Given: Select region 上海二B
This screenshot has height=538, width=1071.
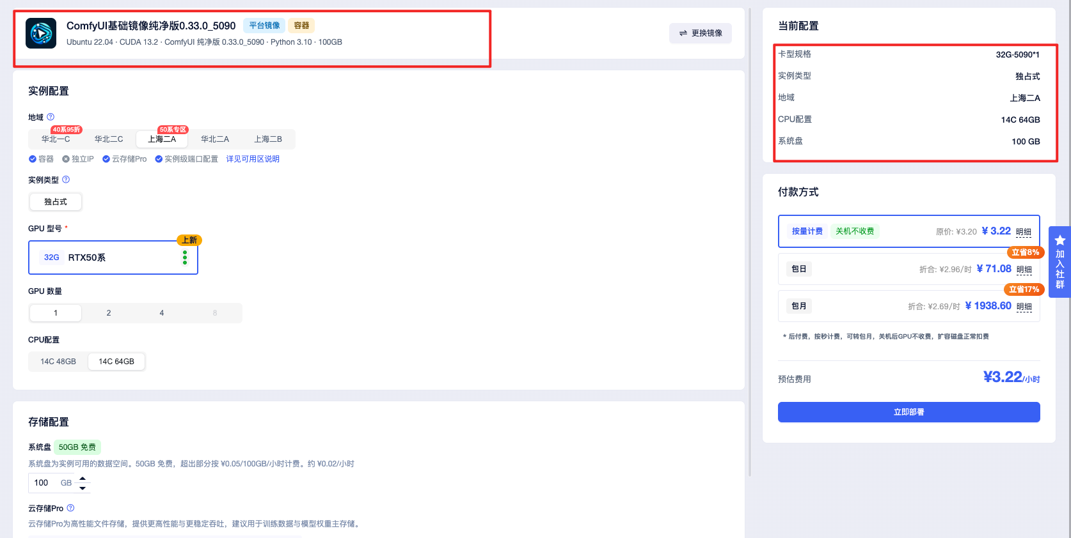Looking at the screenshot, I should [x=268, y=139].
